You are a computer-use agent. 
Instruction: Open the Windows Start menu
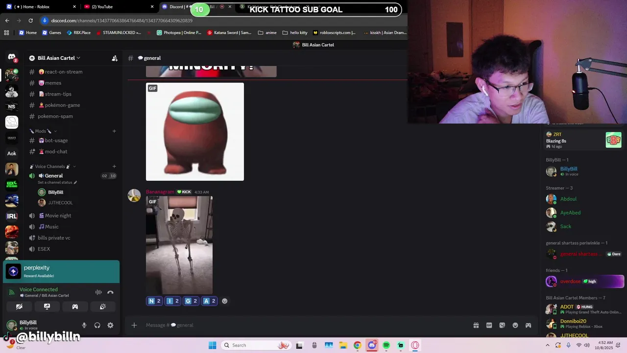click(x=212, y=345)
